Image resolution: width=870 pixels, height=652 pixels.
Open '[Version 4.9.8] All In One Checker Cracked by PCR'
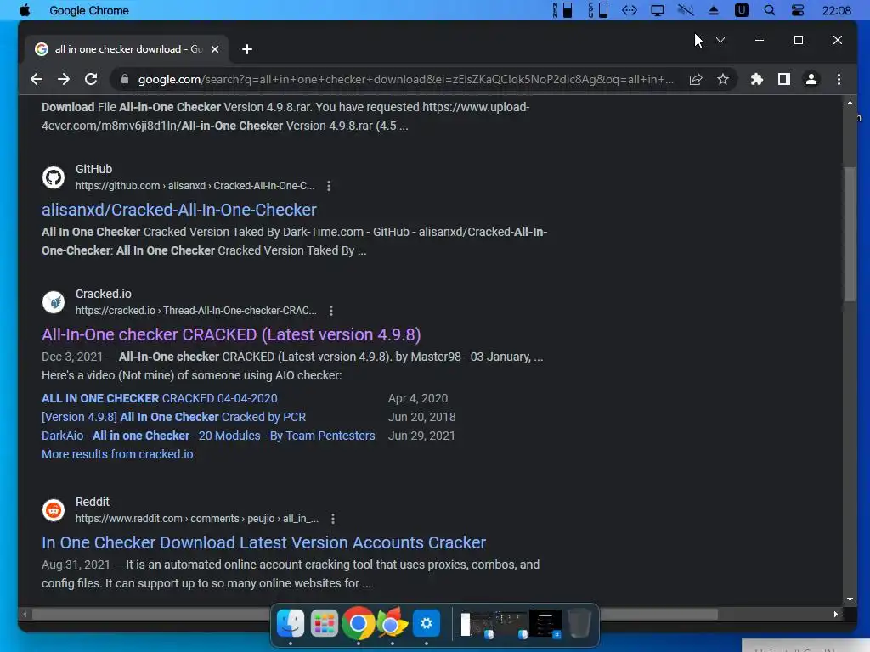point(173,417)
